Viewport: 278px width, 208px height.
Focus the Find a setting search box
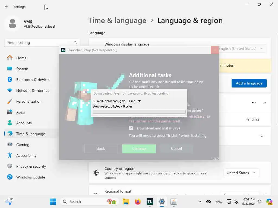(42, 43)
